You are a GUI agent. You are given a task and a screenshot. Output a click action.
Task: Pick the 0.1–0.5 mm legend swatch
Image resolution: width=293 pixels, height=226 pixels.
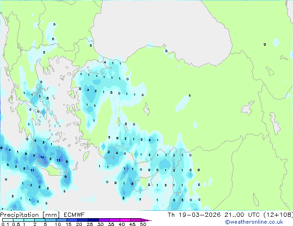click(x=8, y=220)
